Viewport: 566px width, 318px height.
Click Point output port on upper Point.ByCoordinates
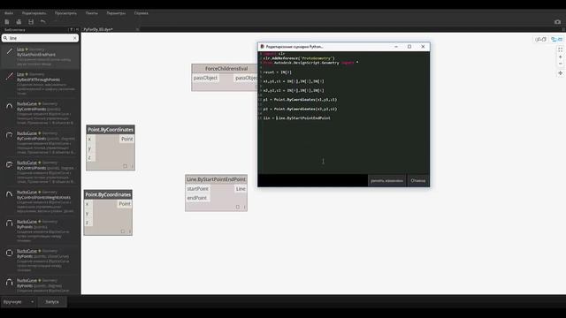point(127,140)
